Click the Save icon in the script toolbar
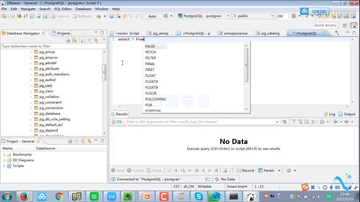Image resolution: width=360 pixels, height=202 pixels. point(112,16)
